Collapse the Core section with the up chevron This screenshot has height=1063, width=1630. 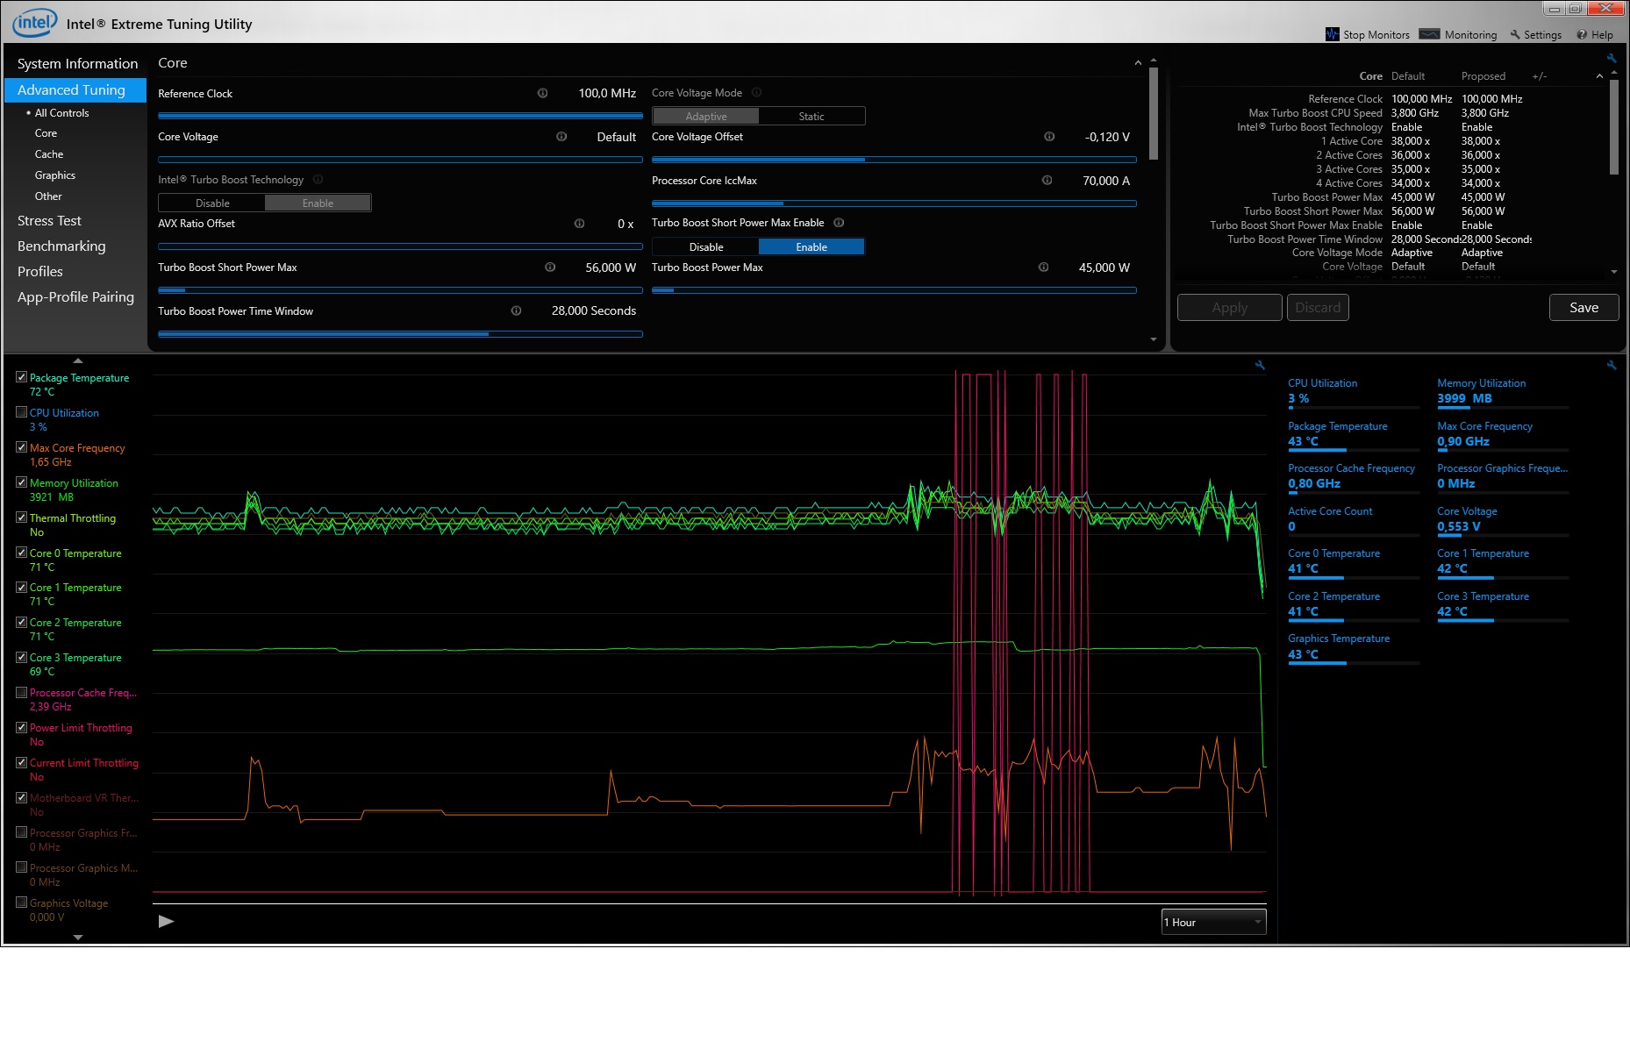click(1138, 63)
